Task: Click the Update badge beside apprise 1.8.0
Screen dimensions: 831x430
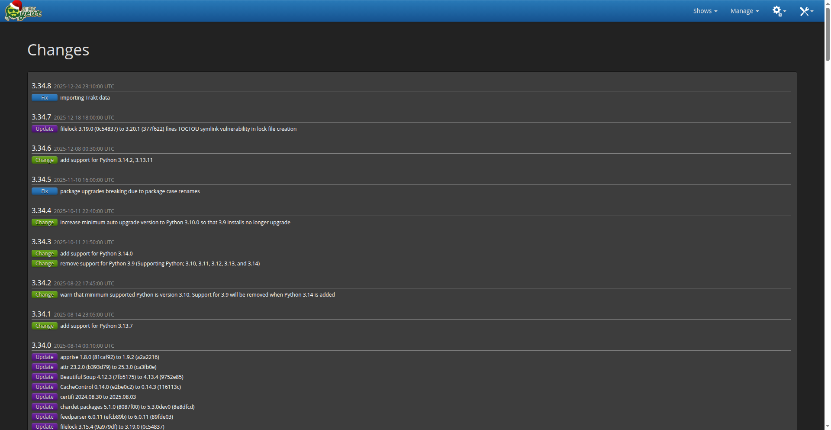Action: tap(45, 357)
